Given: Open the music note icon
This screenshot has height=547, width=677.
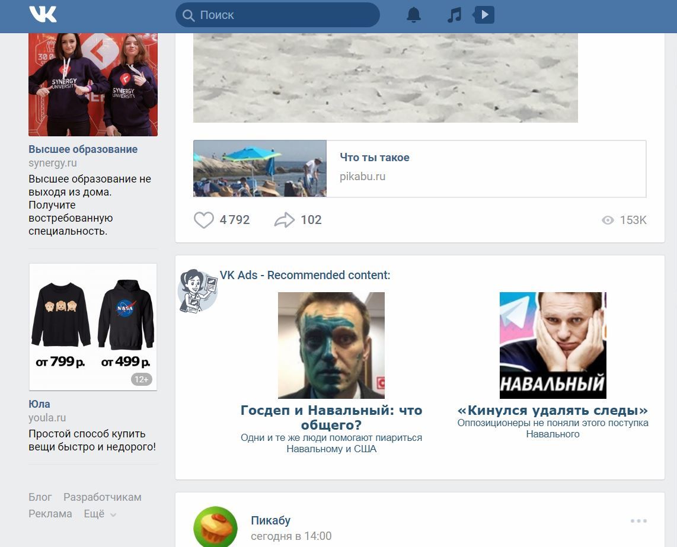Looking at the screenshot, I should tap(454, 15).
